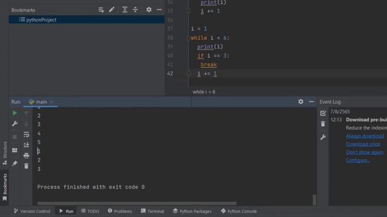The height and width of the screenshot is (217, 387).
Task: Open the Run tool window button
Action: 66,211
